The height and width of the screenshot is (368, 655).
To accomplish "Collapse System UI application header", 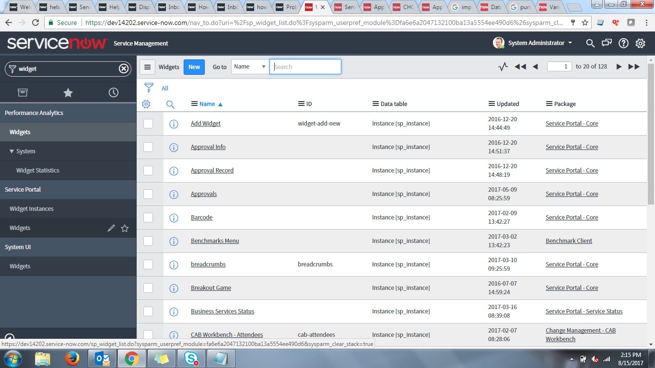I will [68, 247].
